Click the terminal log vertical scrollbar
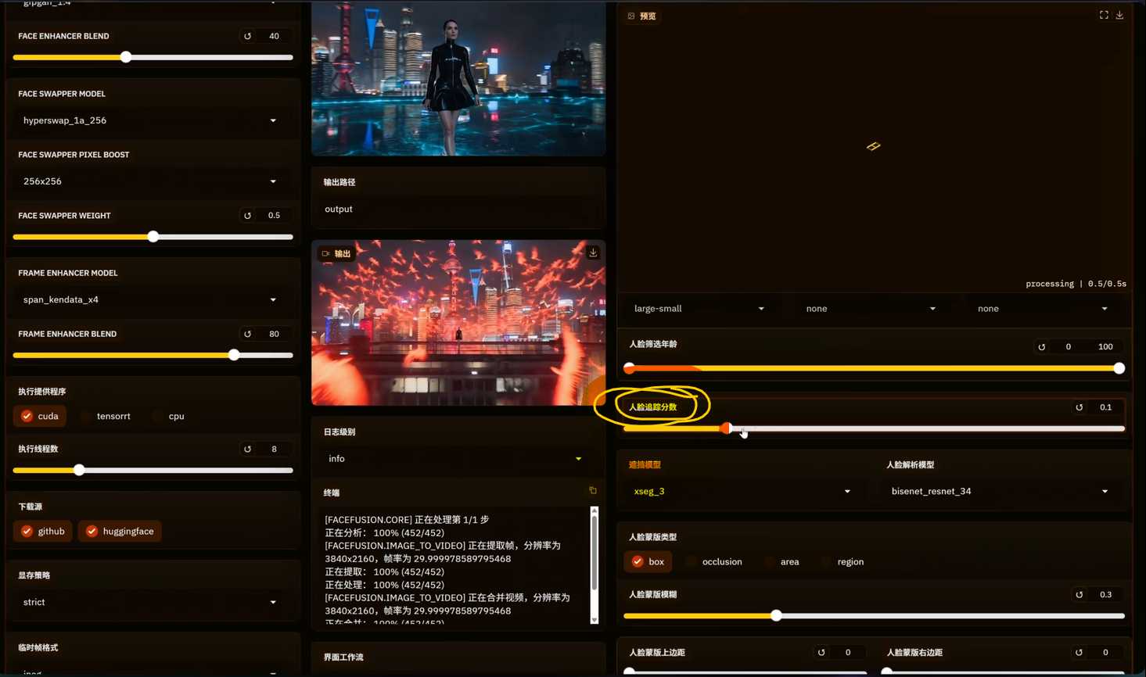 595,564
